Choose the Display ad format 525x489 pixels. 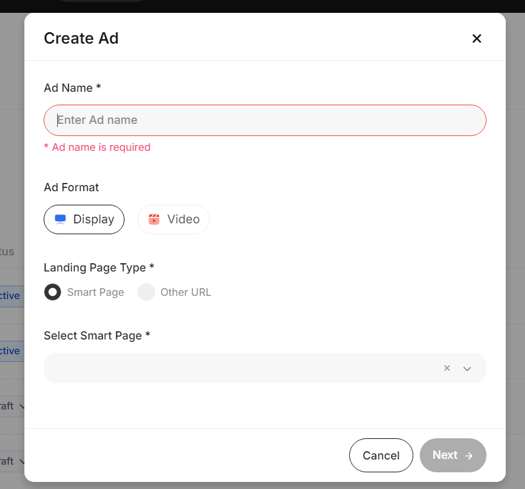(84, 219)
